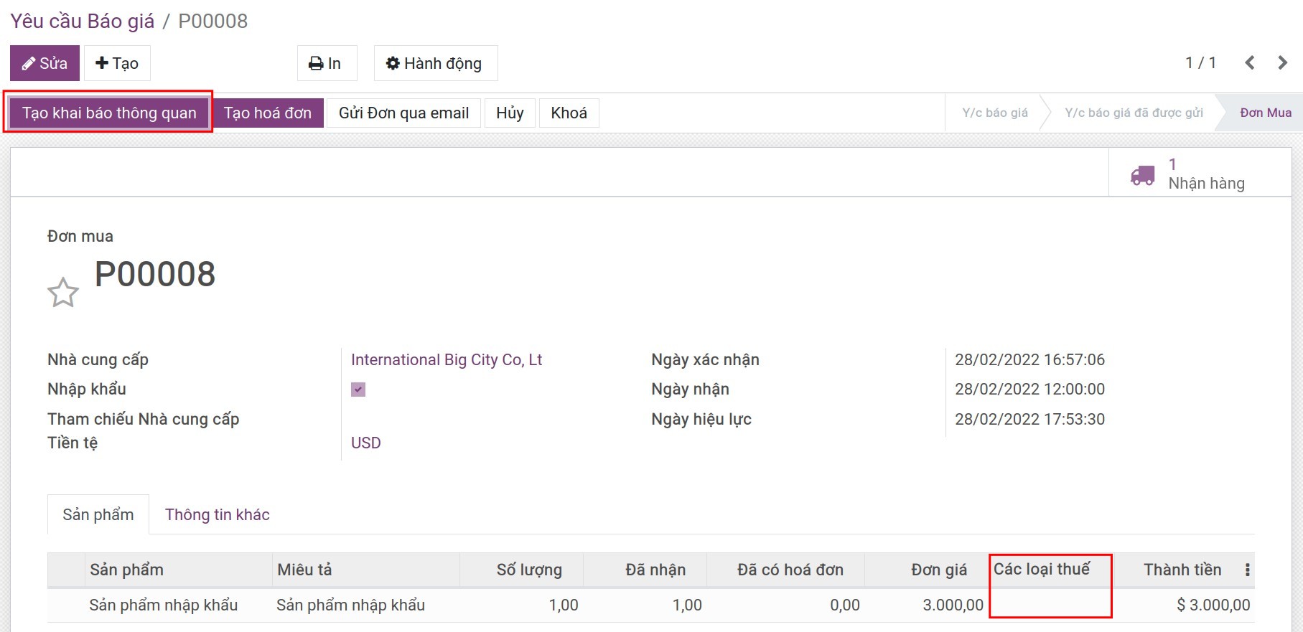Open supplier International Big City Co link
This screenshot has height=632, width=1303.
tap(446, 359)
